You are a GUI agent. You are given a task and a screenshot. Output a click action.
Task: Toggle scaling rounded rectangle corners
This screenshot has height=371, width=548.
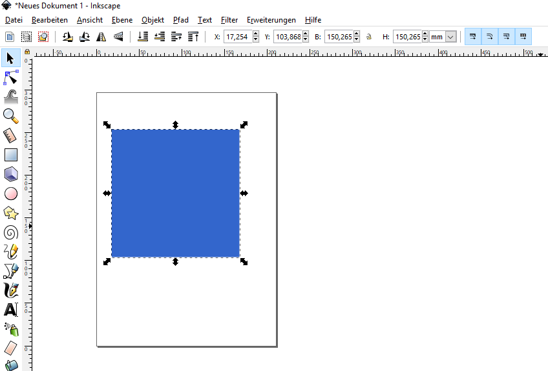(x=490, y=37)
